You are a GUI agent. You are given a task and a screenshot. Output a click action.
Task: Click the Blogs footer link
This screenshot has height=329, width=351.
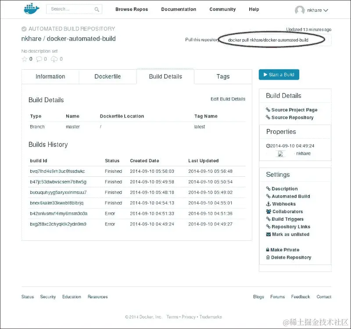point(258,297)
